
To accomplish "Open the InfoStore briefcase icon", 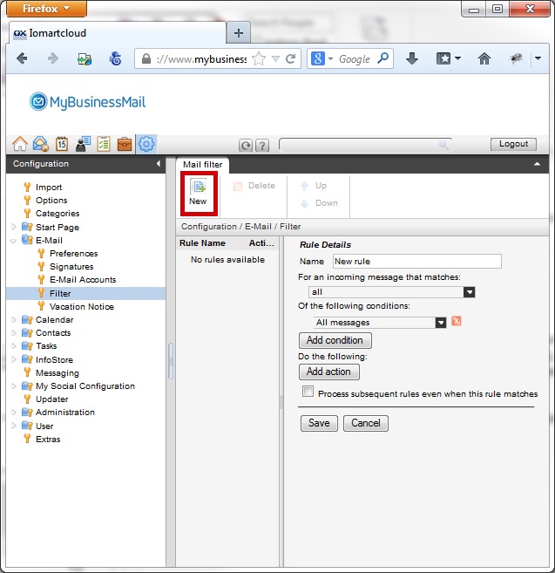I will tap(125, 144).
